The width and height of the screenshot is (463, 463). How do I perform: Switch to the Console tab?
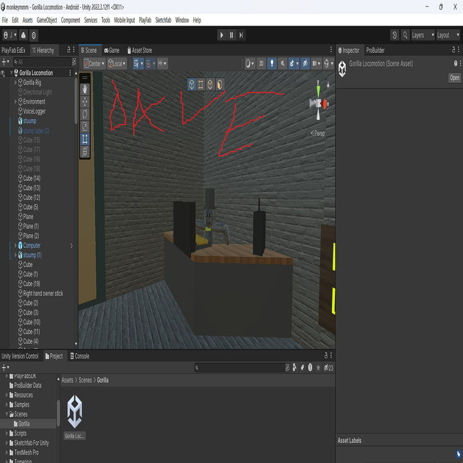(79, 356)
